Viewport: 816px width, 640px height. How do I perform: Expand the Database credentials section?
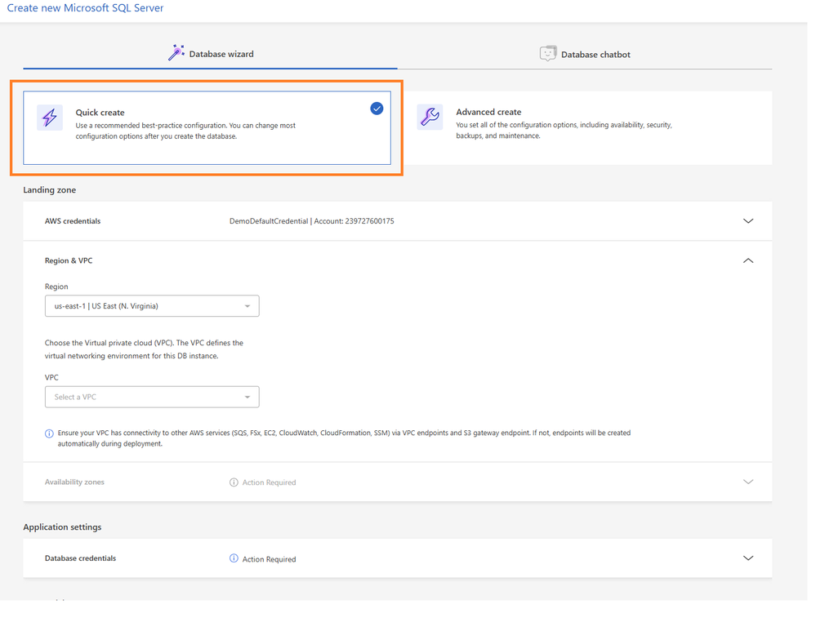(747, 558)
